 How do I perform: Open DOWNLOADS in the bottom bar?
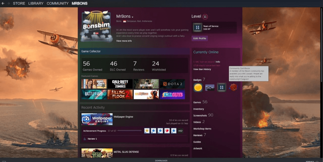161,160
